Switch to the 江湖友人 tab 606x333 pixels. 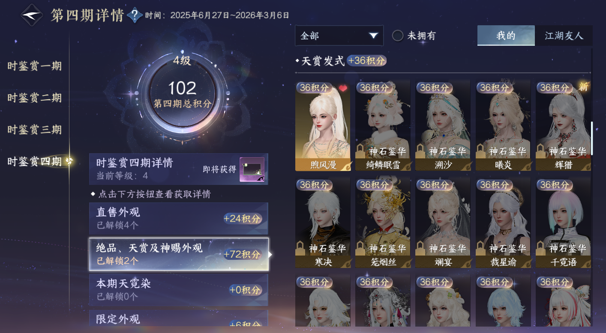(x=564, y=36)
